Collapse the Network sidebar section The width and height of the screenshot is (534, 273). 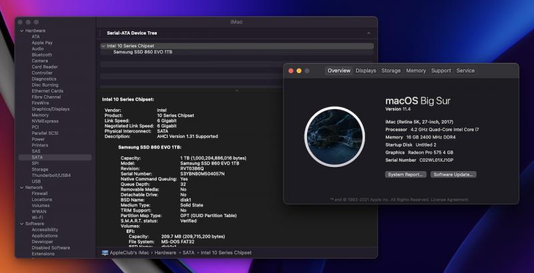pyautogui.click(x=22, y=187)
